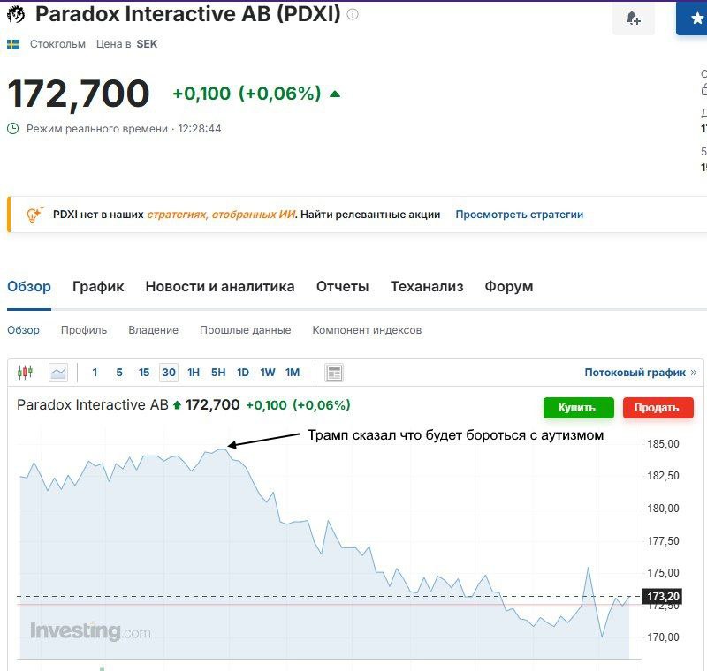Click the Стокгольм exchange label
The width and height of the screenshot is (707, 671).
coord(57,44)
